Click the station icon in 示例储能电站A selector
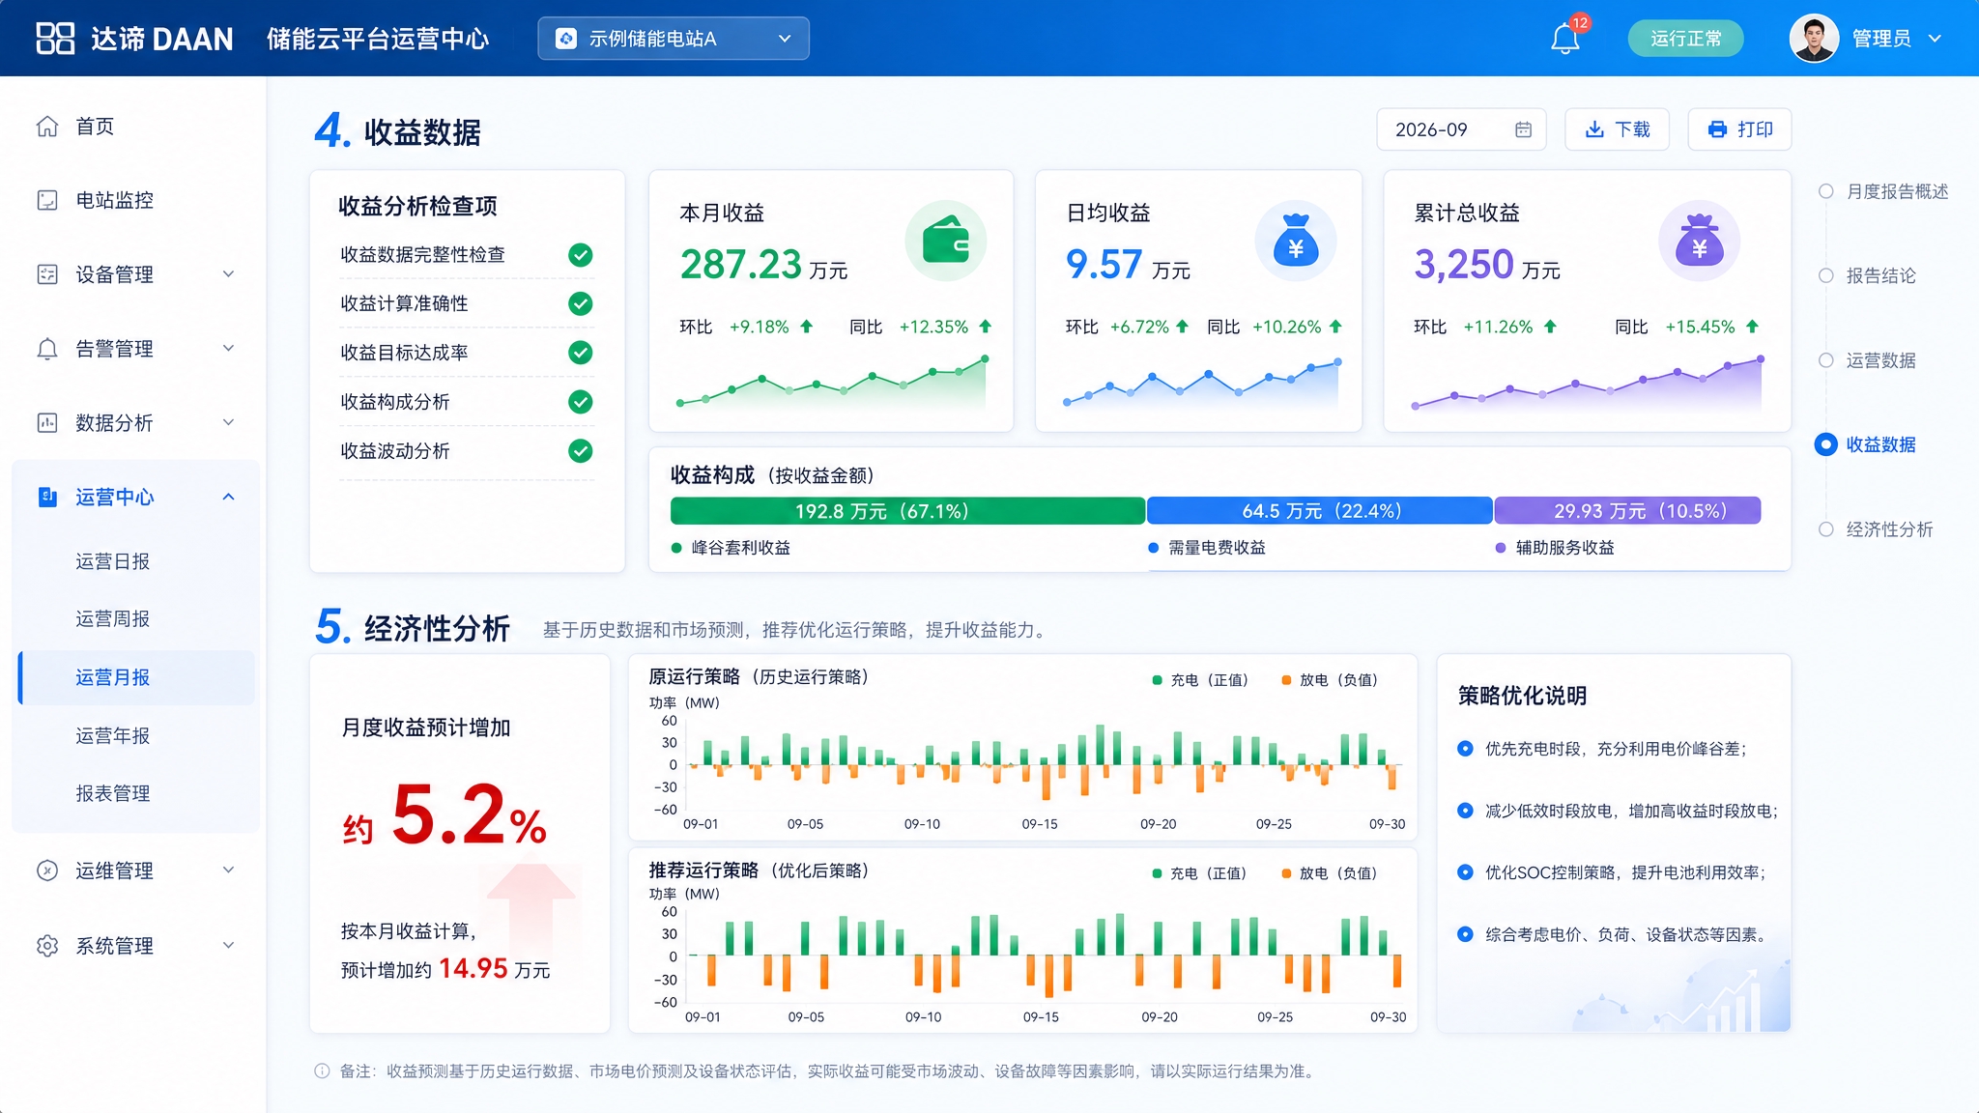 pyautogui.click(x=566, y=39)
